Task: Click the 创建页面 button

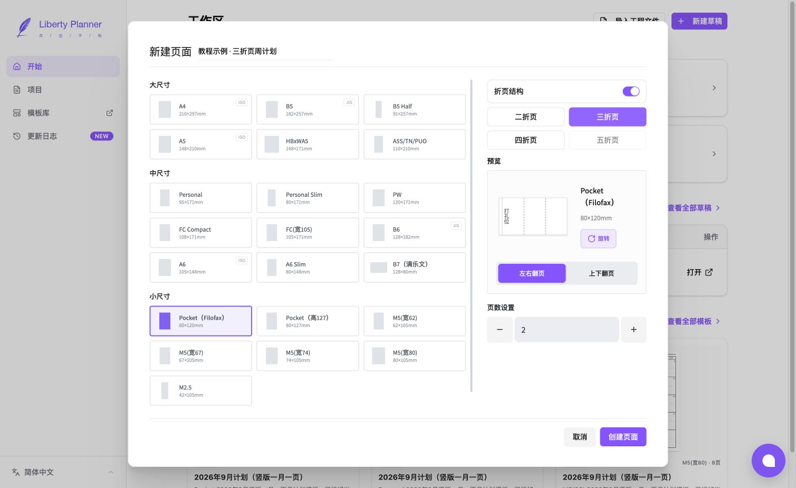Action: 623,437
